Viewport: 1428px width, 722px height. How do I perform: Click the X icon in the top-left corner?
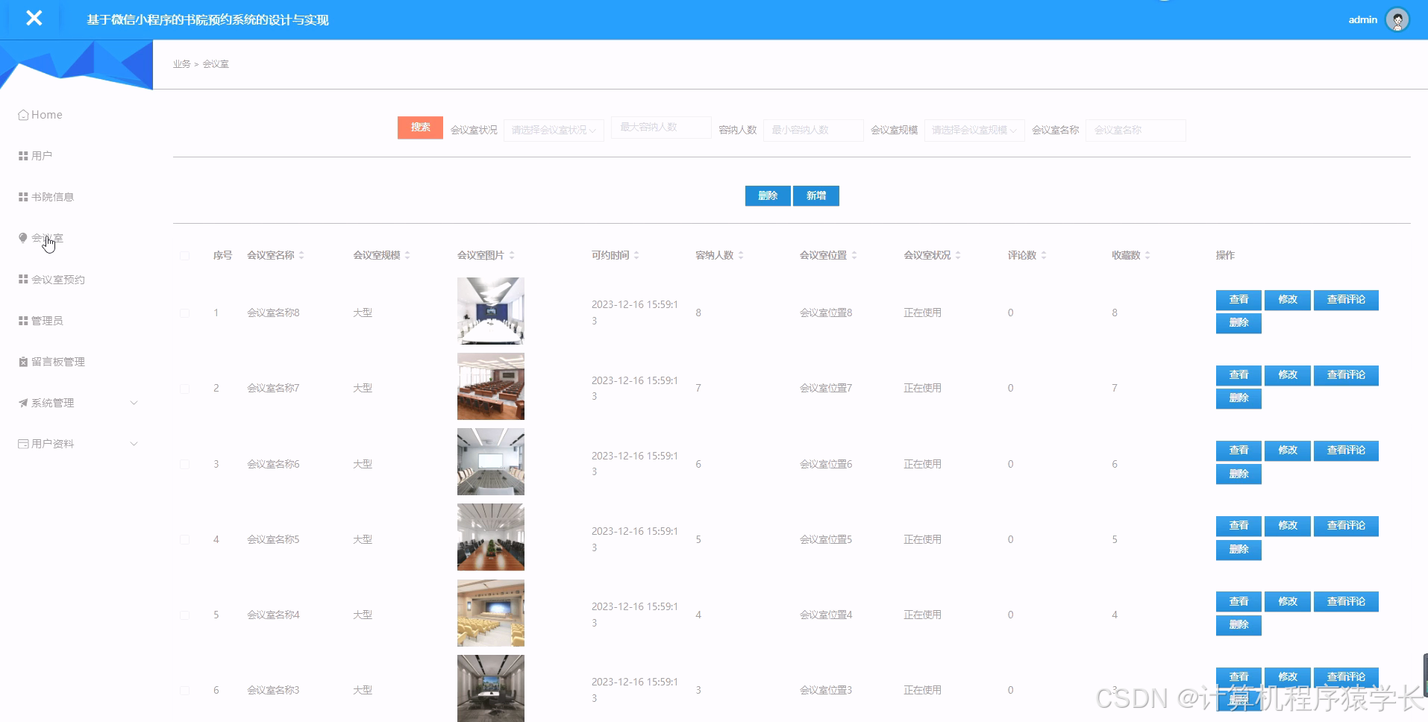click(x=34, y=18)
